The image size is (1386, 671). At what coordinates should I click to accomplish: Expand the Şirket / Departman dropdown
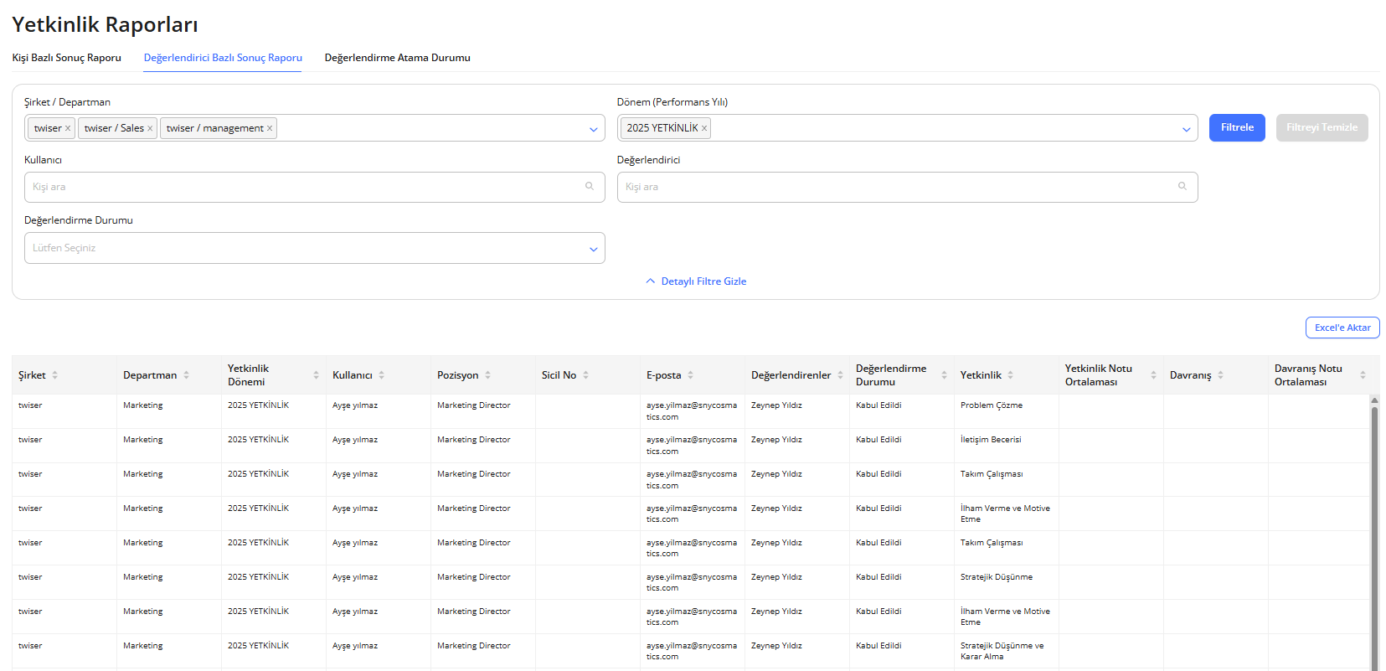593,129
